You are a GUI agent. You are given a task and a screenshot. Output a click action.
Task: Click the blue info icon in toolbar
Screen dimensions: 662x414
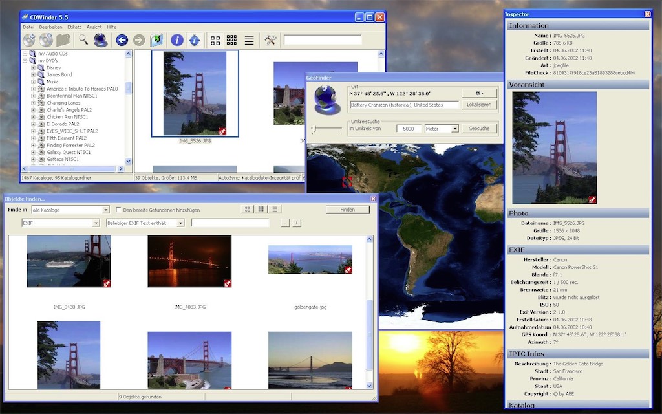pos(176,40)
